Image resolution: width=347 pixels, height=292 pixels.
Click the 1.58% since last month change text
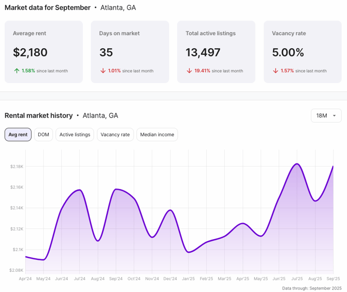click(x=45, y=71)
